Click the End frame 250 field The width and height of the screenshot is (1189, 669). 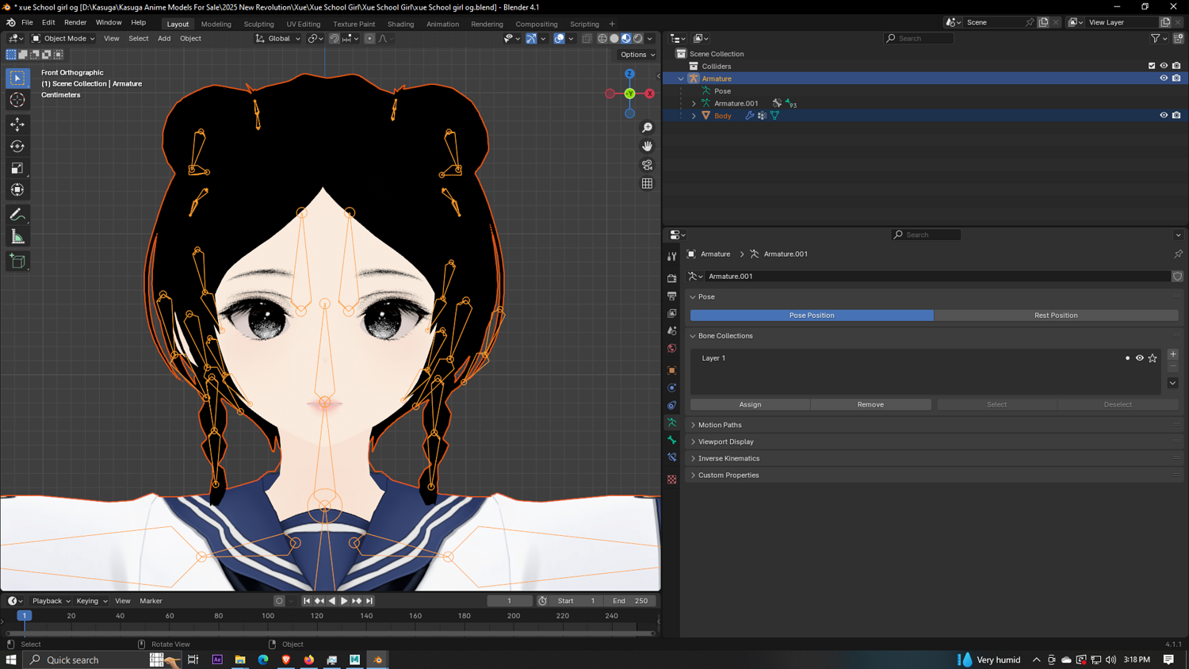(x=631, y=601)
